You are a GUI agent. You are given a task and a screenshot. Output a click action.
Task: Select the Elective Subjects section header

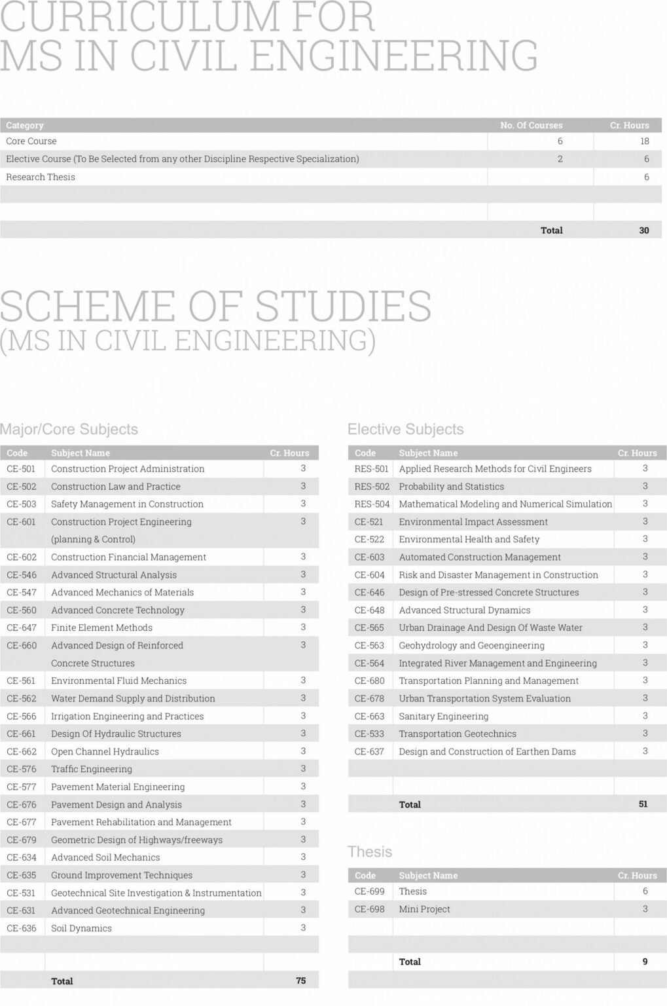[405, 429]
